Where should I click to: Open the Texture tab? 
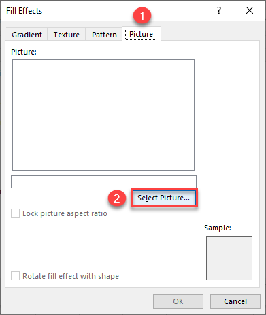pos(67,35)
